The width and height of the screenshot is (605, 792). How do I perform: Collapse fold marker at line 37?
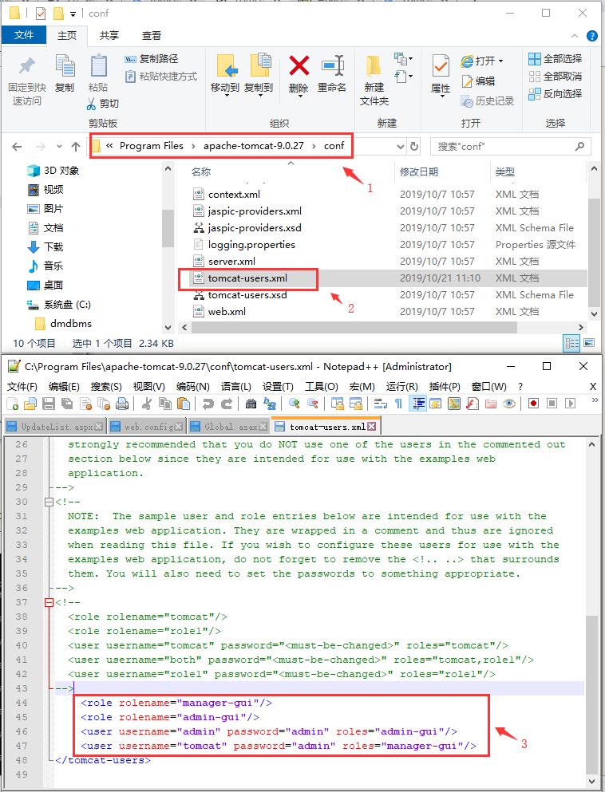(x=49, y=602)
